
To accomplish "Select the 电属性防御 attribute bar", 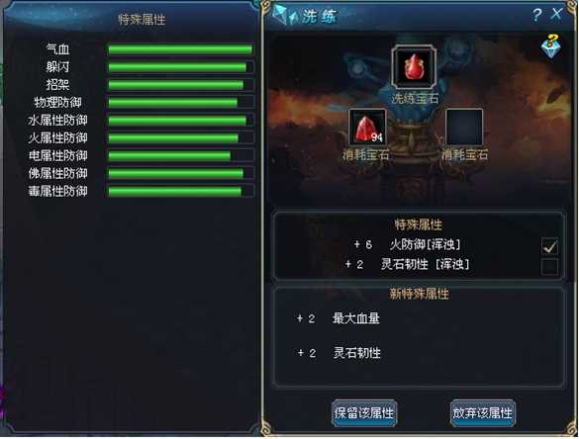I will pyautogui.click(x=180, y=155).
